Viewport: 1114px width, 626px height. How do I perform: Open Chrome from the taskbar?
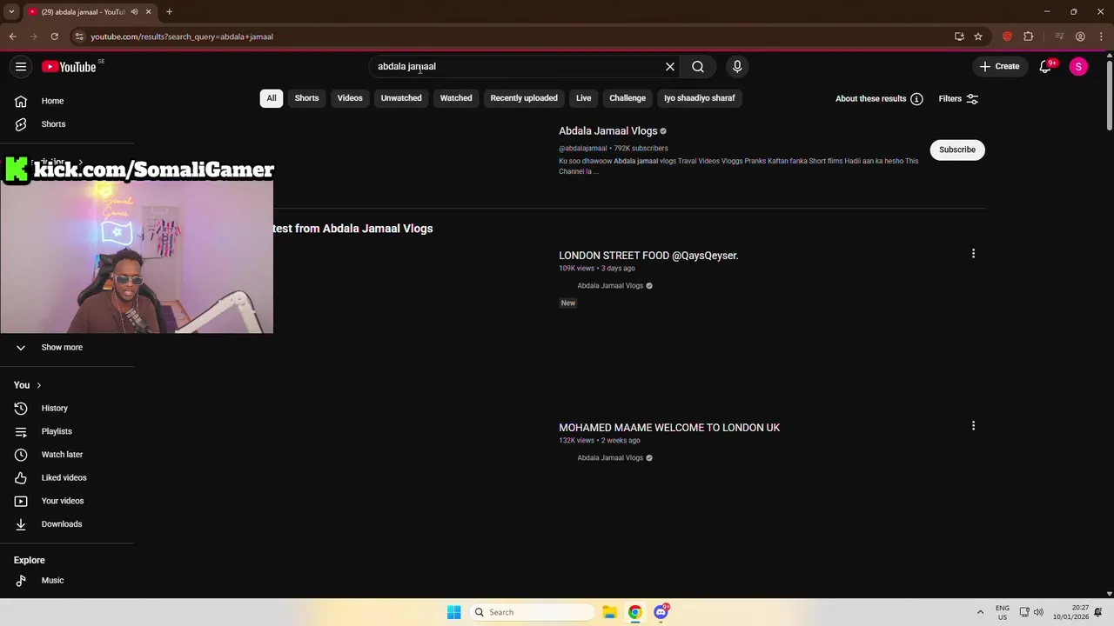[635, 612]
